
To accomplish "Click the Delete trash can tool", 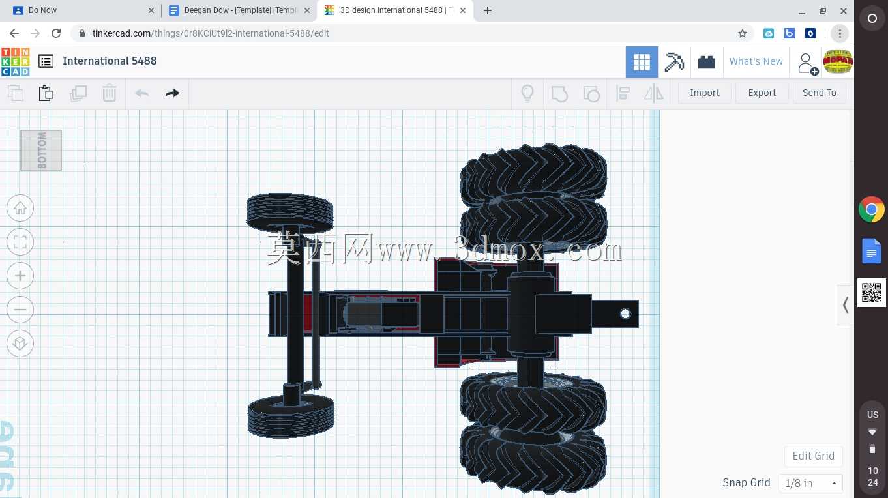I will pyautogui.click(x=109, y=93).
